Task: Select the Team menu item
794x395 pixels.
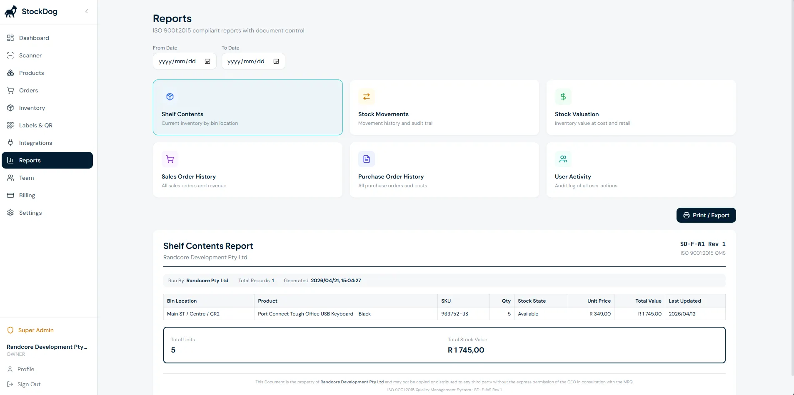Action: (x=47, y=178)
